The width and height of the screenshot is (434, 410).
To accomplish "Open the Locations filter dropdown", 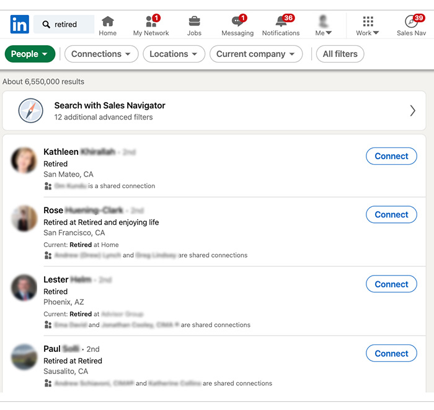I will pos(174,54).
